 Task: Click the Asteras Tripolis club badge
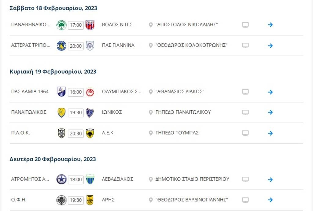click(61, 45)
